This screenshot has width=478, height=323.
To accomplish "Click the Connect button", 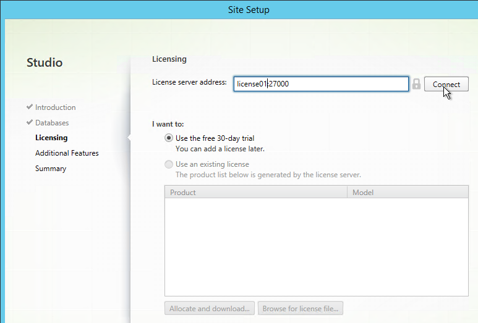I will pyautogui.click(x=446, y=84).
